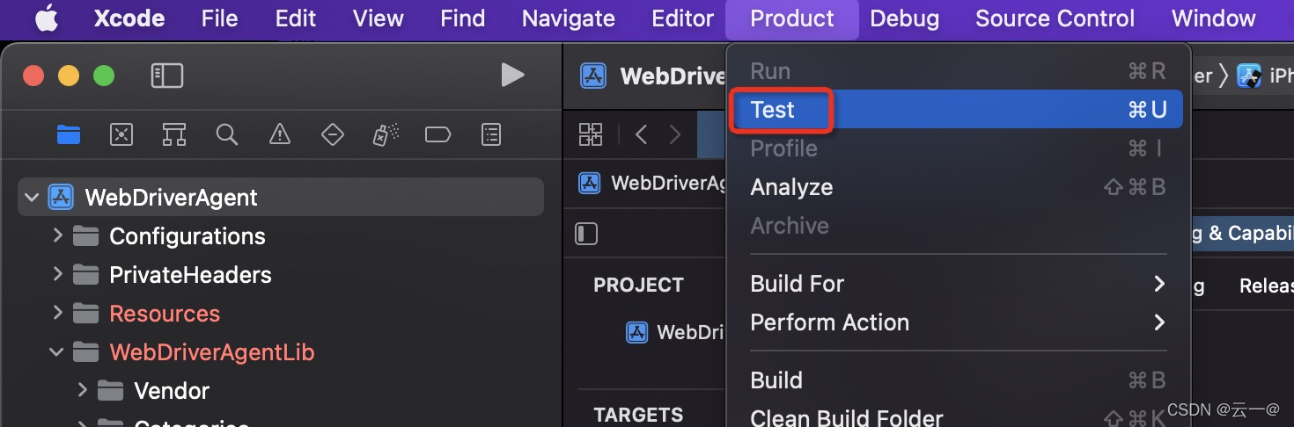1294x427 pixels.
Task: Open the Edit menu
Action: coord(296,18)
